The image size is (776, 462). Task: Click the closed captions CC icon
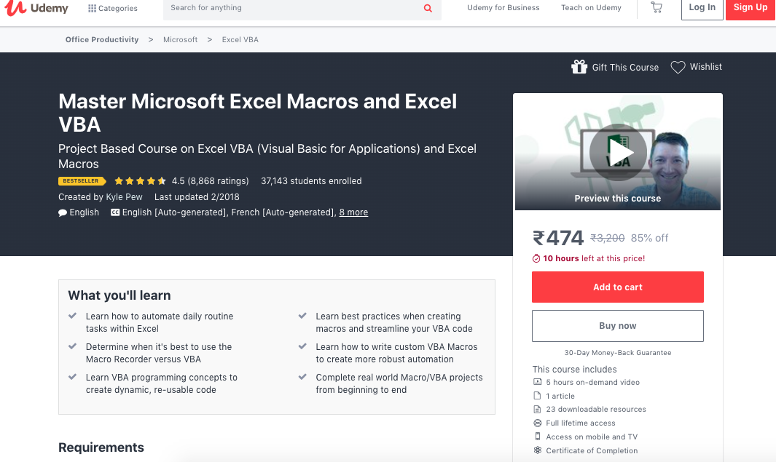(x=115, y=212)
